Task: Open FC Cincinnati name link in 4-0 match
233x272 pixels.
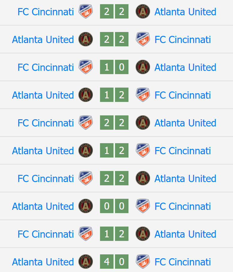Action: pos(183,262)
